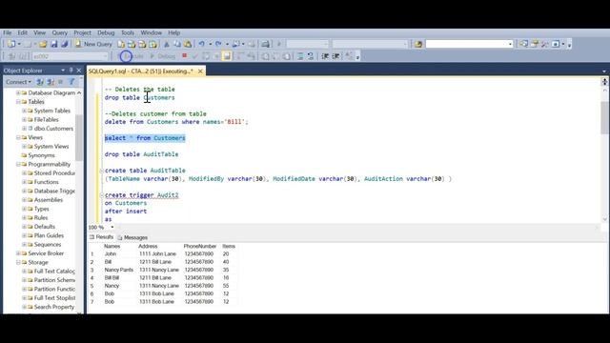The width and height of the screenshot is (610, 343).
Task: Save the query with the Save icon
Action: point(54,44)
